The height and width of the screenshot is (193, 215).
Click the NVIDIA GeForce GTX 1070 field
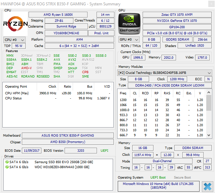click(x=177, y=21)
